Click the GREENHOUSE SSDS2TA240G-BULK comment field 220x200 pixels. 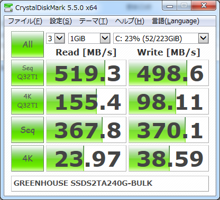110,184
